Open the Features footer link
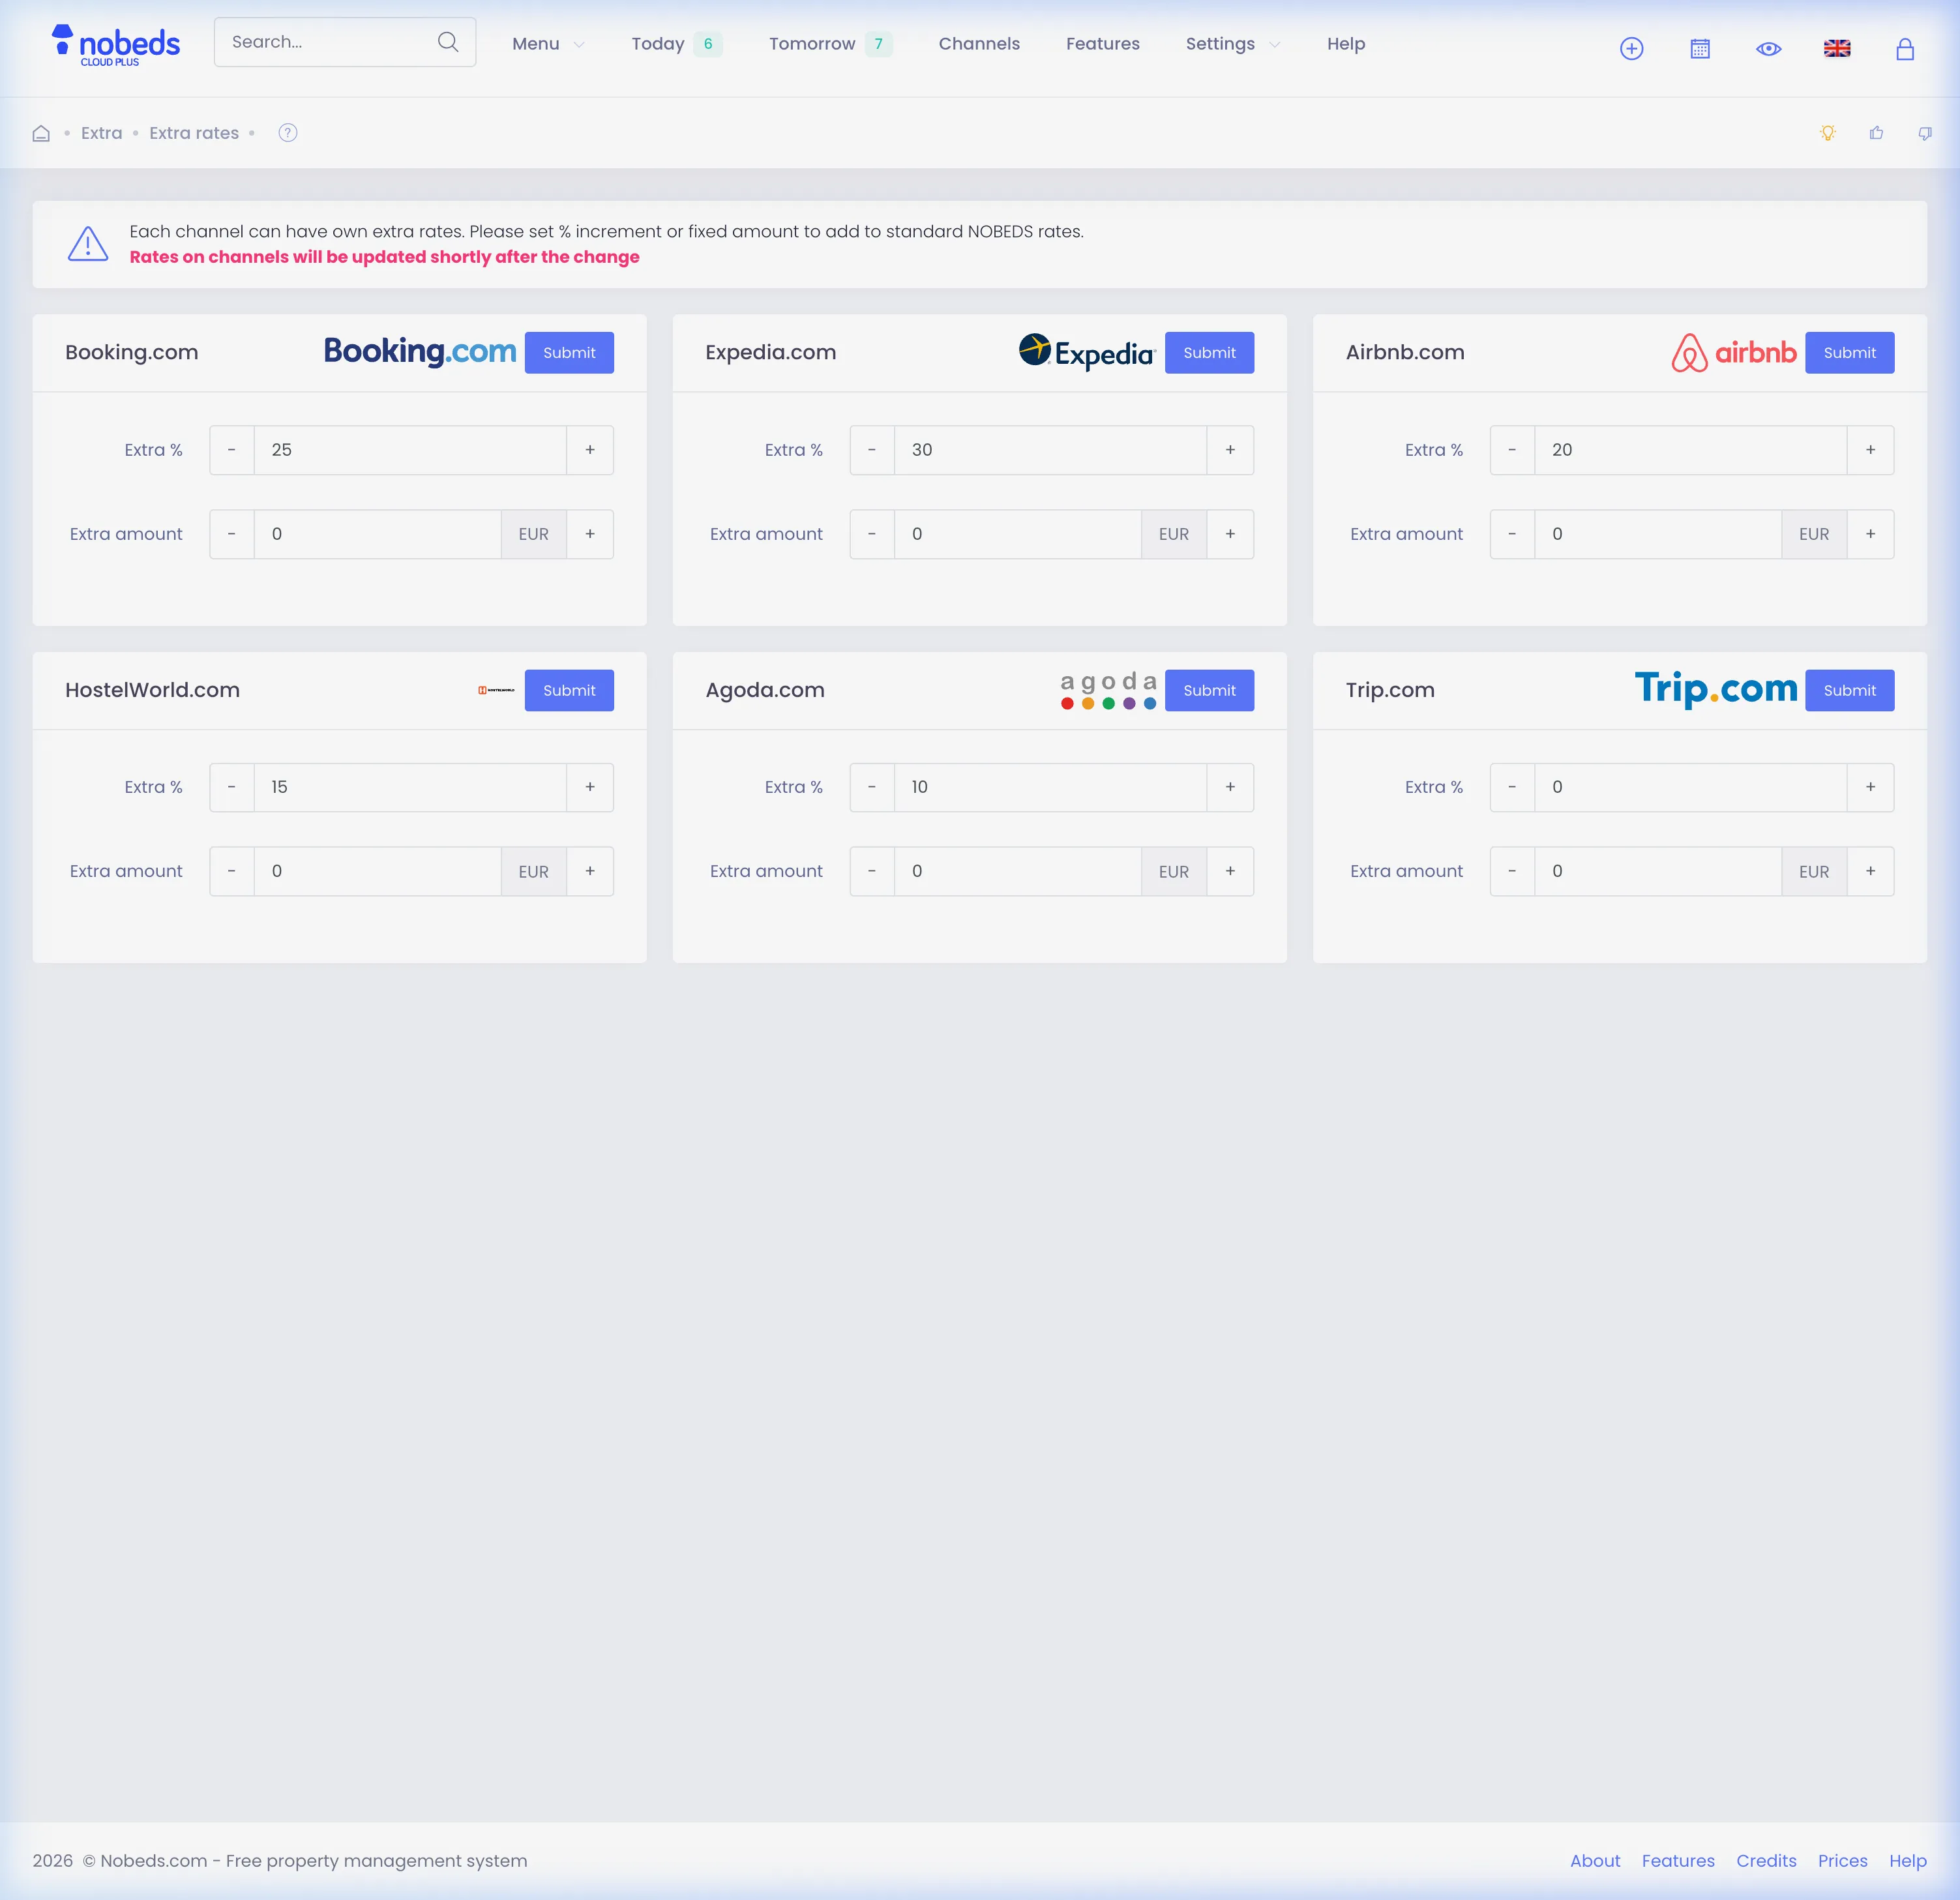Screen dimensions: 1960x1900 click(x=1677, y=1860)
